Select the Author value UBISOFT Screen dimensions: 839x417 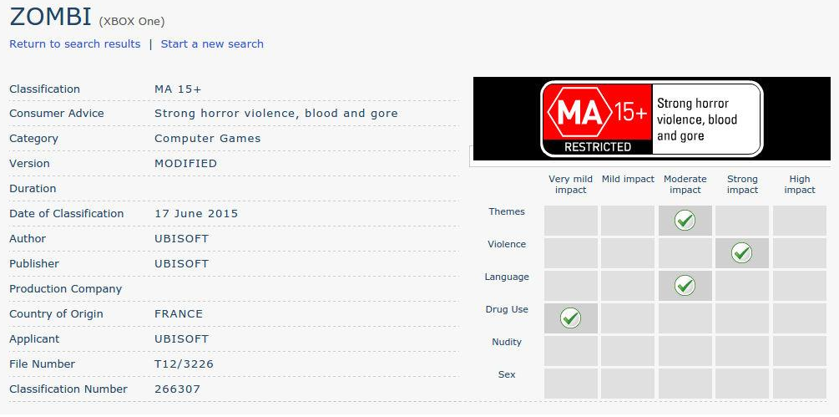pyautogui.click(x=181, y=239)
